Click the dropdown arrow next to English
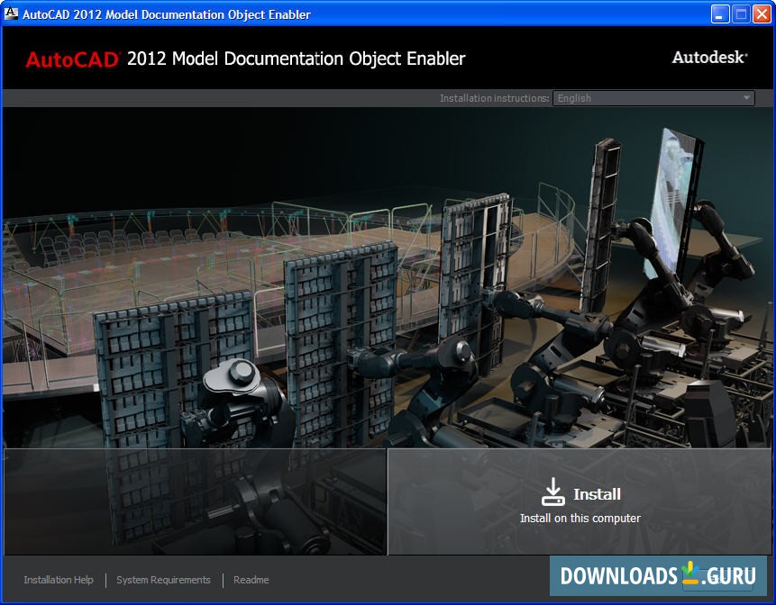This screenshot has height=605, width=776. click(744, 97)
